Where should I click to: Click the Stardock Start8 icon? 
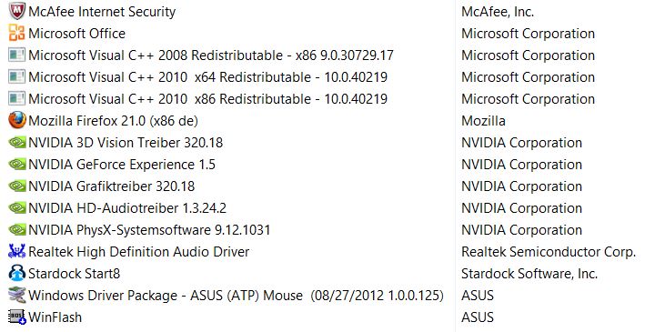pyautogui.click(x=17, y=274)
